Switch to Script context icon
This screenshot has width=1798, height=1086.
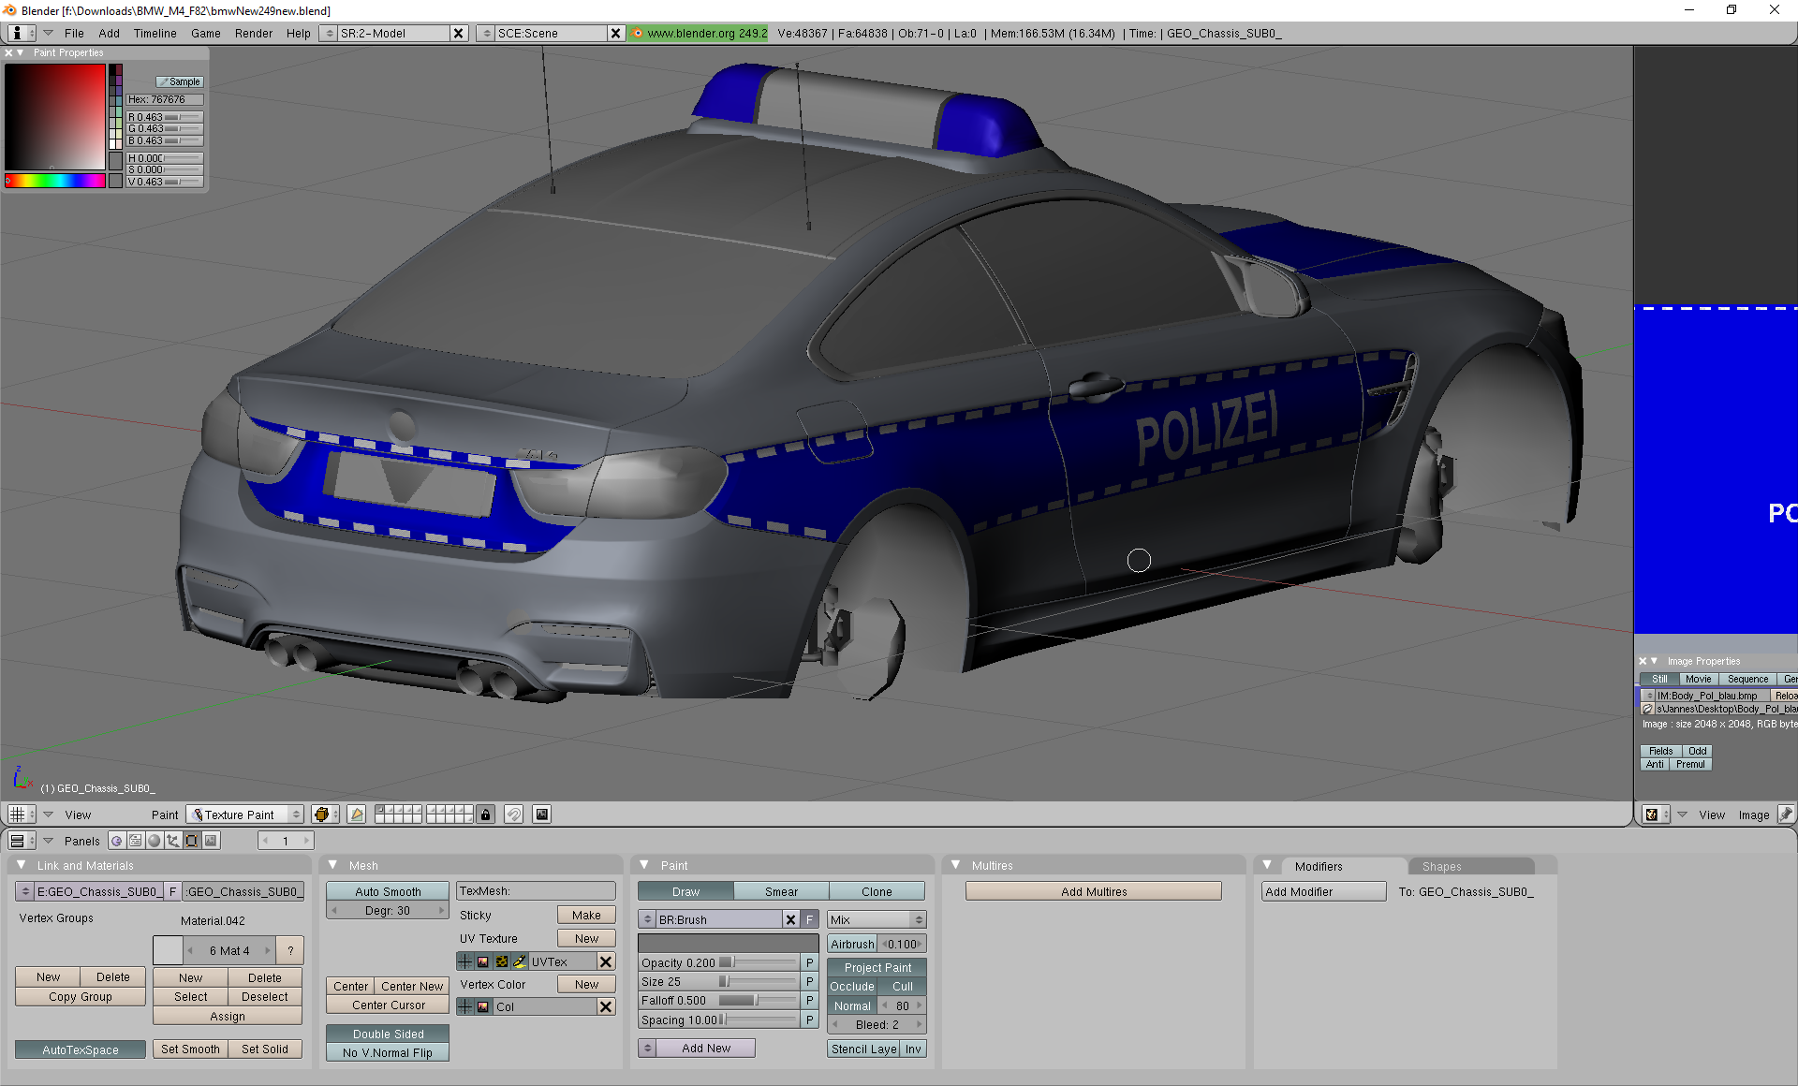coord(136,841)
